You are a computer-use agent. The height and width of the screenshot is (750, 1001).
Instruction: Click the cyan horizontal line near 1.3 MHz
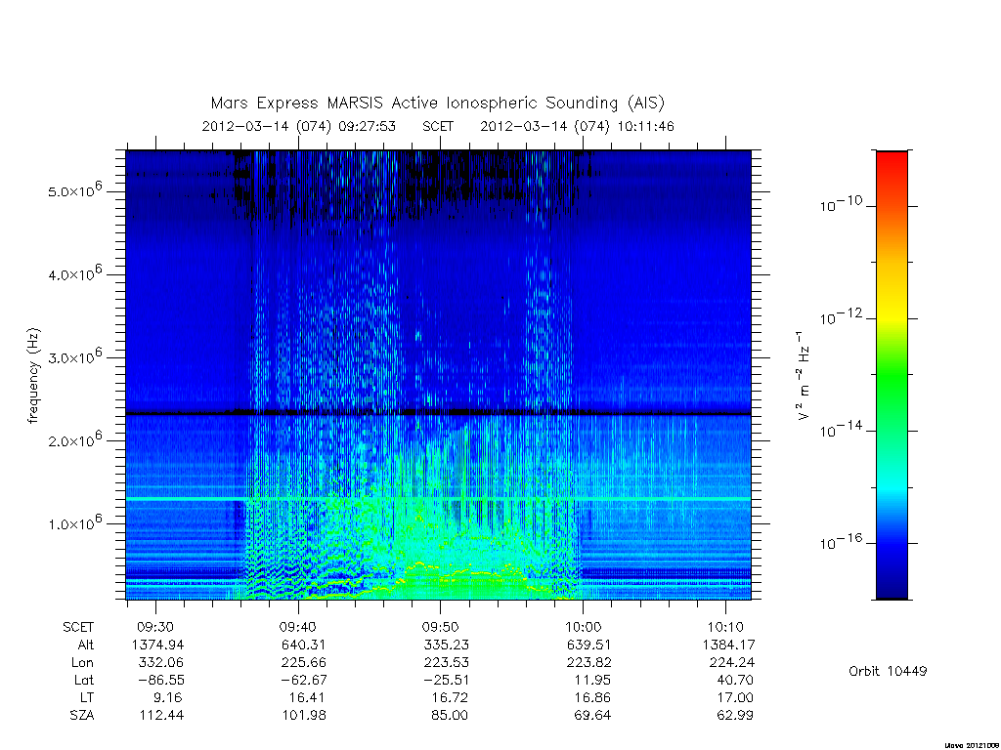[439, 499]
